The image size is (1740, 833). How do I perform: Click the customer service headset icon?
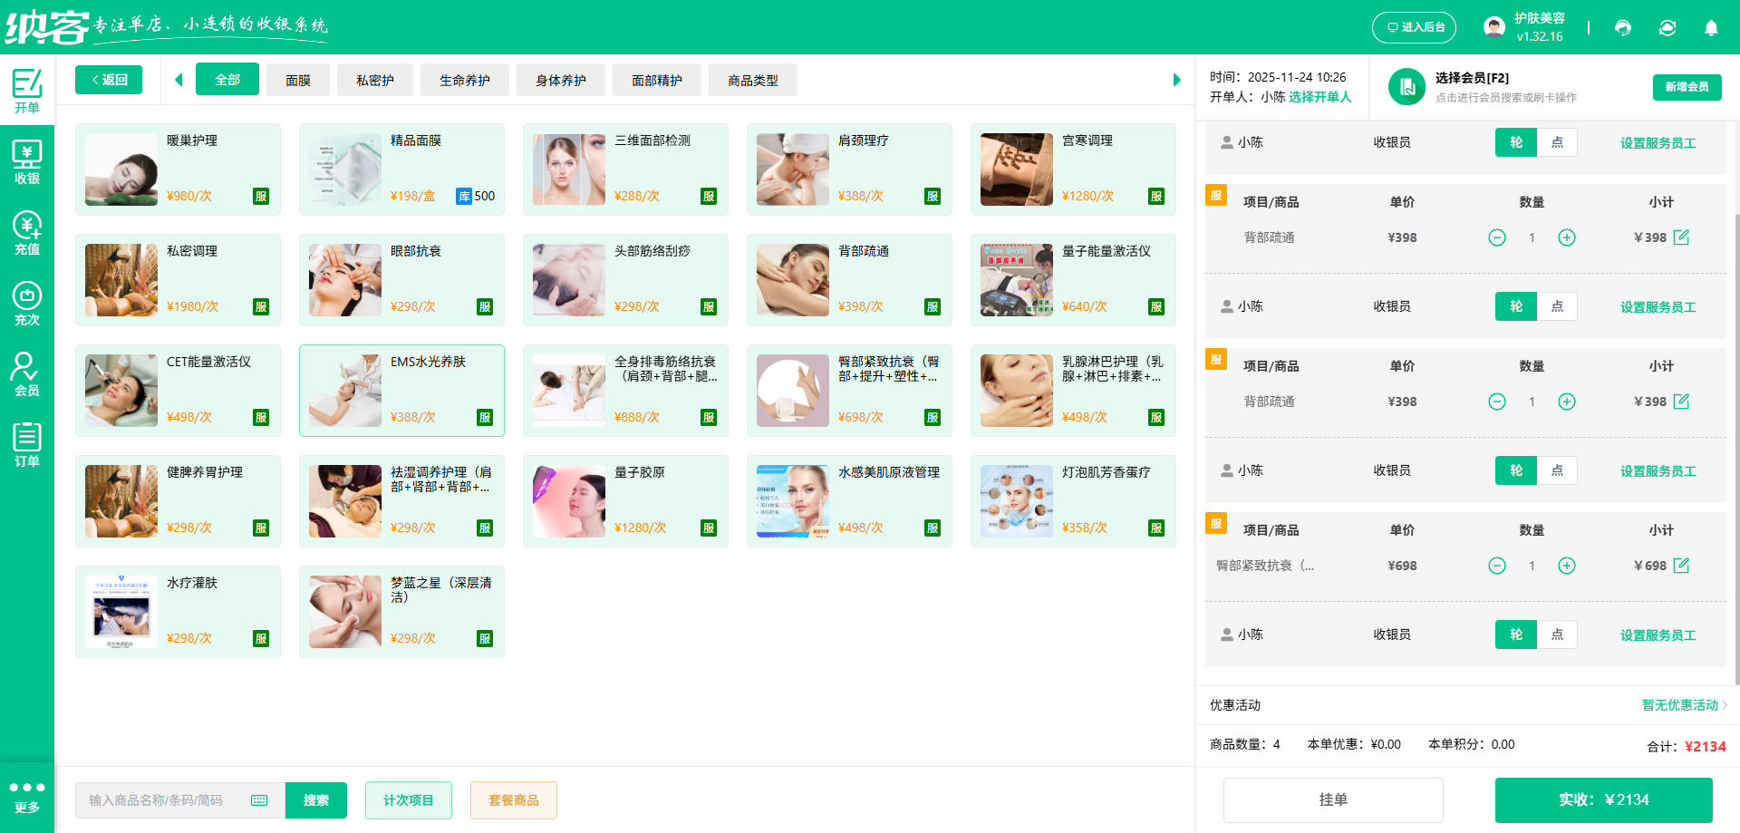click(1622, 28)
